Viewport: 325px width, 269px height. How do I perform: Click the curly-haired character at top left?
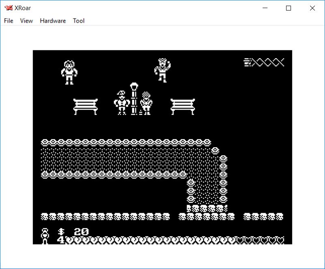click(x=69, y=72)
